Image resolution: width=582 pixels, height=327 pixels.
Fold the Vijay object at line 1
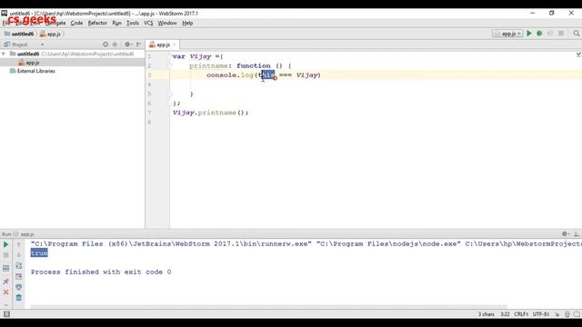tap(170, 56)
